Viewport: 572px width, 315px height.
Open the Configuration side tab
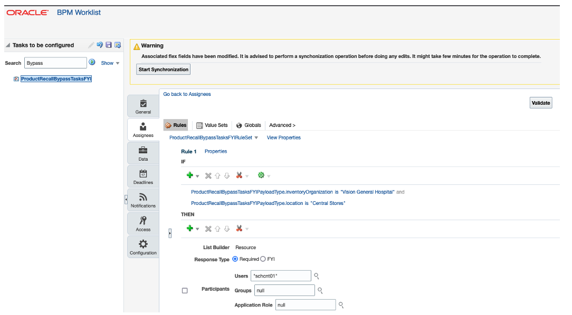(x=143, y=247)
